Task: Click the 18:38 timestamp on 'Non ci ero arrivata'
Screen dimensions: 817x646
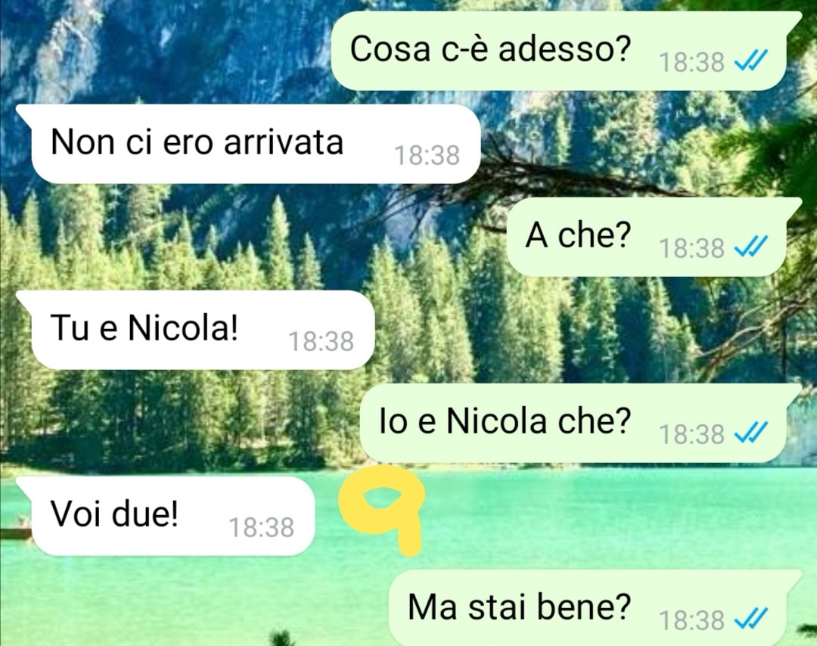Action: point(427,155)
